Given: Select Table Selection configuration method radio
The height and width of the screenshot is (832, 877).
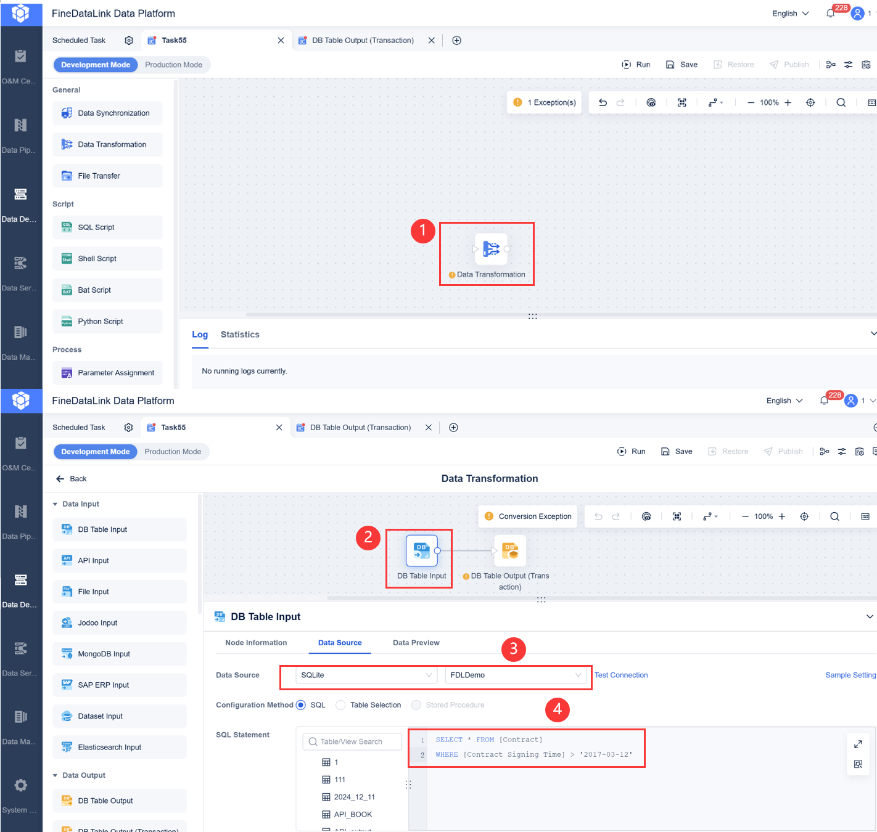Looking at the screenshot, I should coord(340,705).
